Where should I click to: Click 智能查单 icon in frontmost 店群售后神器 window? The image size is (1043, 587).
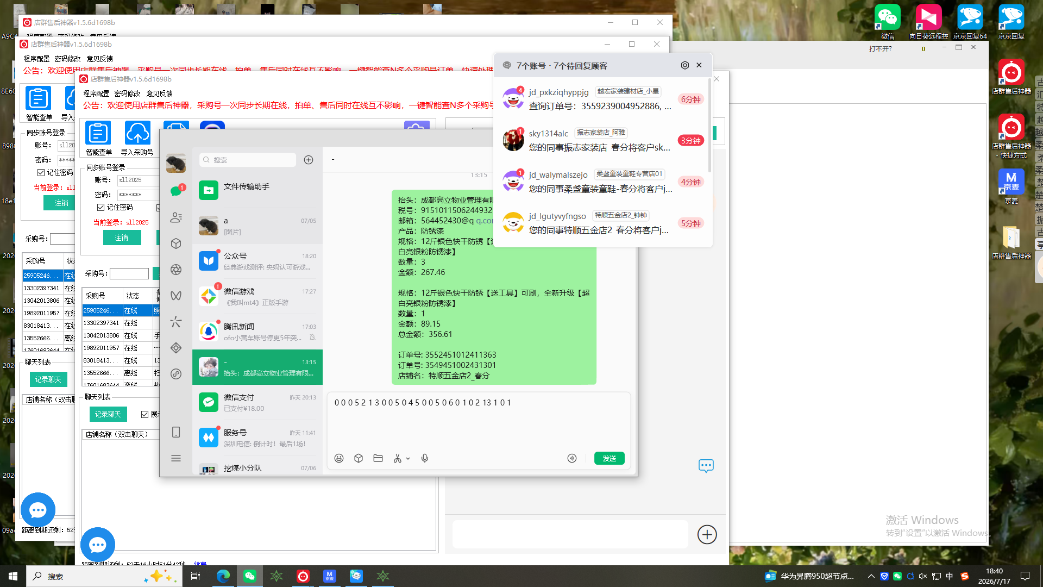(x=98, y=139)
